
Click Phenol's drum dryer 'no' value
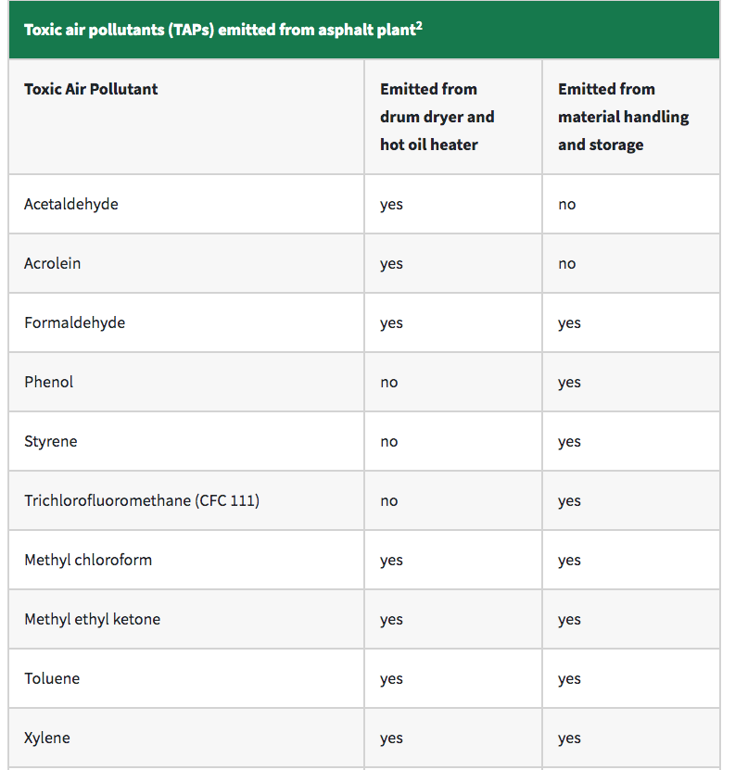click(x=389, y=383)
